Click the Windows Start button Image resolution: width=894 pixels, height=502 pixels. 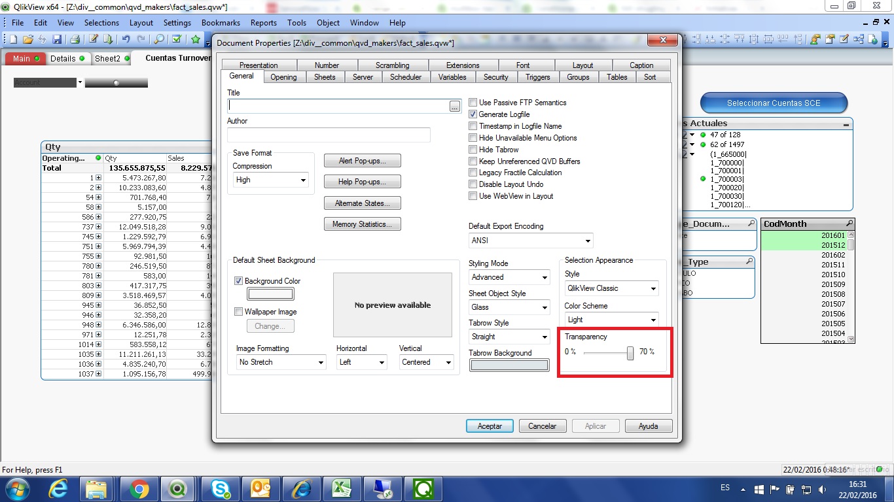(18, 488)
